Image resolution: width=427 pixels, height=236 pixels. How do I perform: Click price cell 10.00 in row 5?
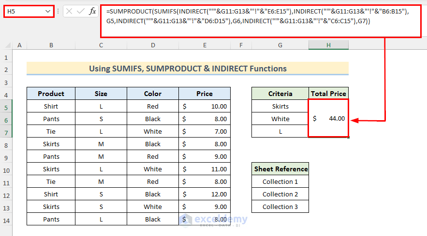pyautogui.click(x=205, y=106)
